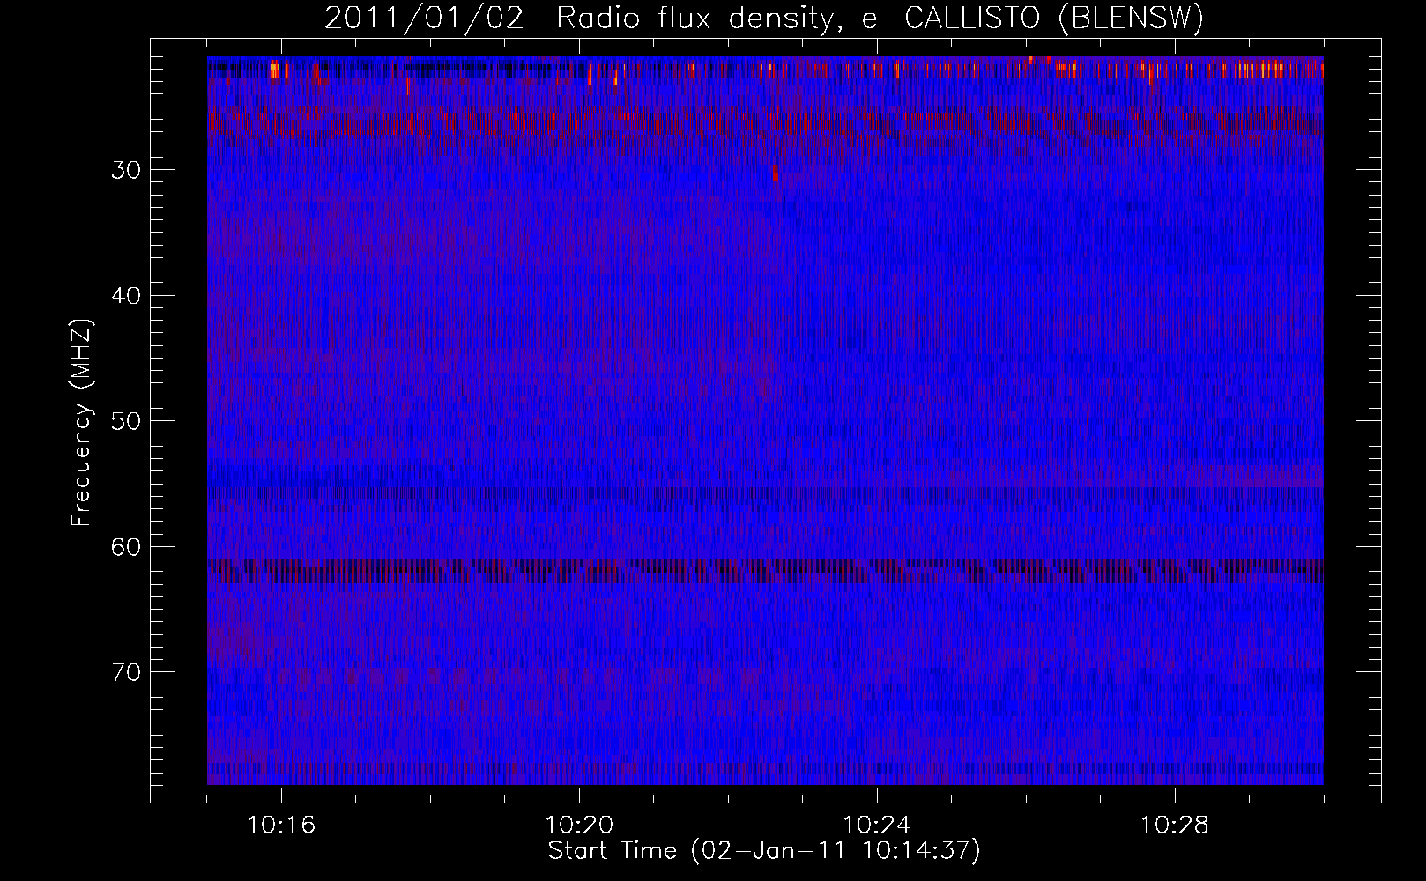Select the 10:16 time tick label
Image resolution: width=1426 pixels, height=881 pixels.
(x=282, y=825)
